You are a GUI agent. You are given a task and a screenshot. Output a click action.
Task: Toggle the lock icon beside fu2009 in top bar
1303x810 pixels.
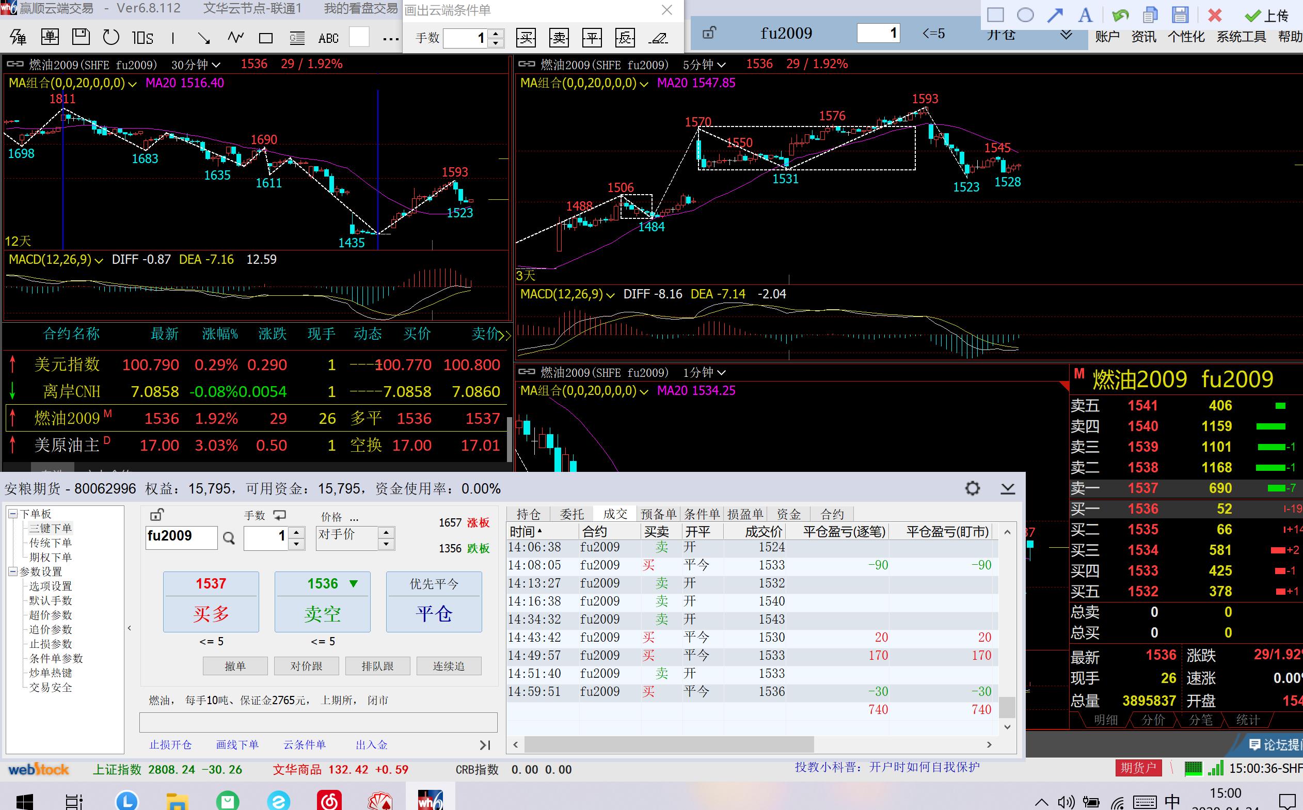click(708, 33)
